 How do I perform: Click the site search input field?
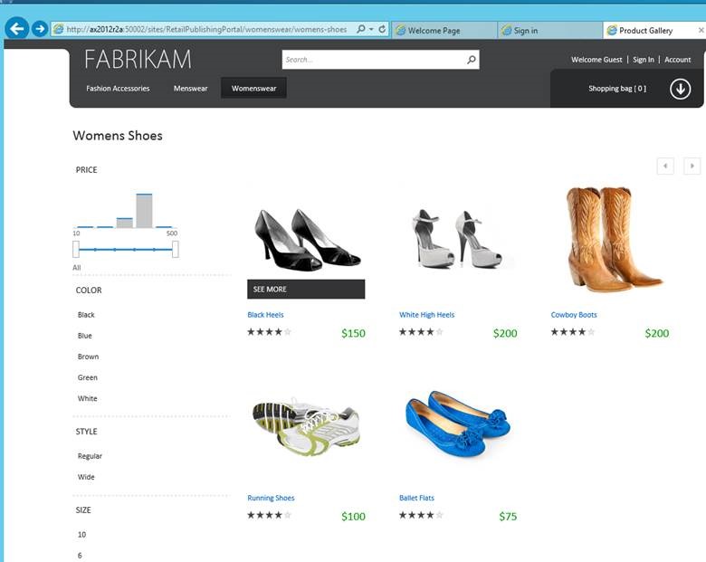[373, 60]
